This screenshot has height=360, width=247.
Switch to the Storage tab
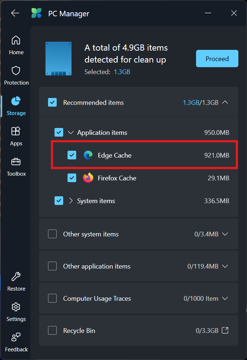click(x=16, y=105)
